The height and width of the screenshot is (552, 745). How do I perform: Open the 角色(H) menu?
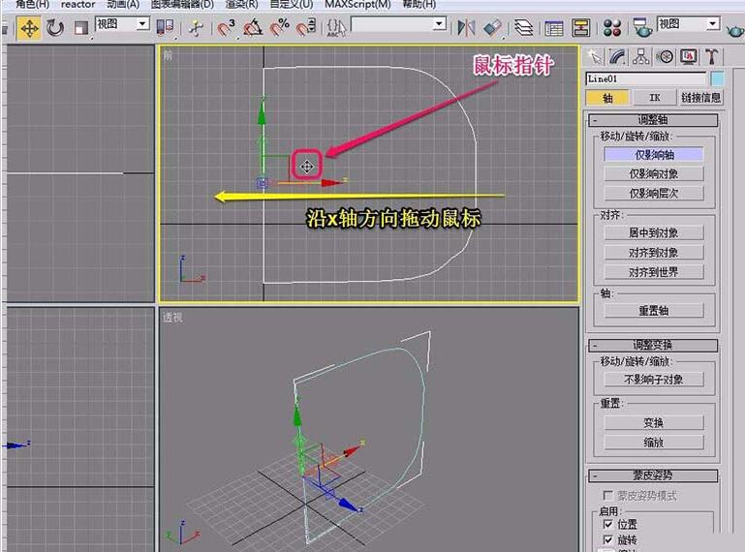(x=32, y=4)
